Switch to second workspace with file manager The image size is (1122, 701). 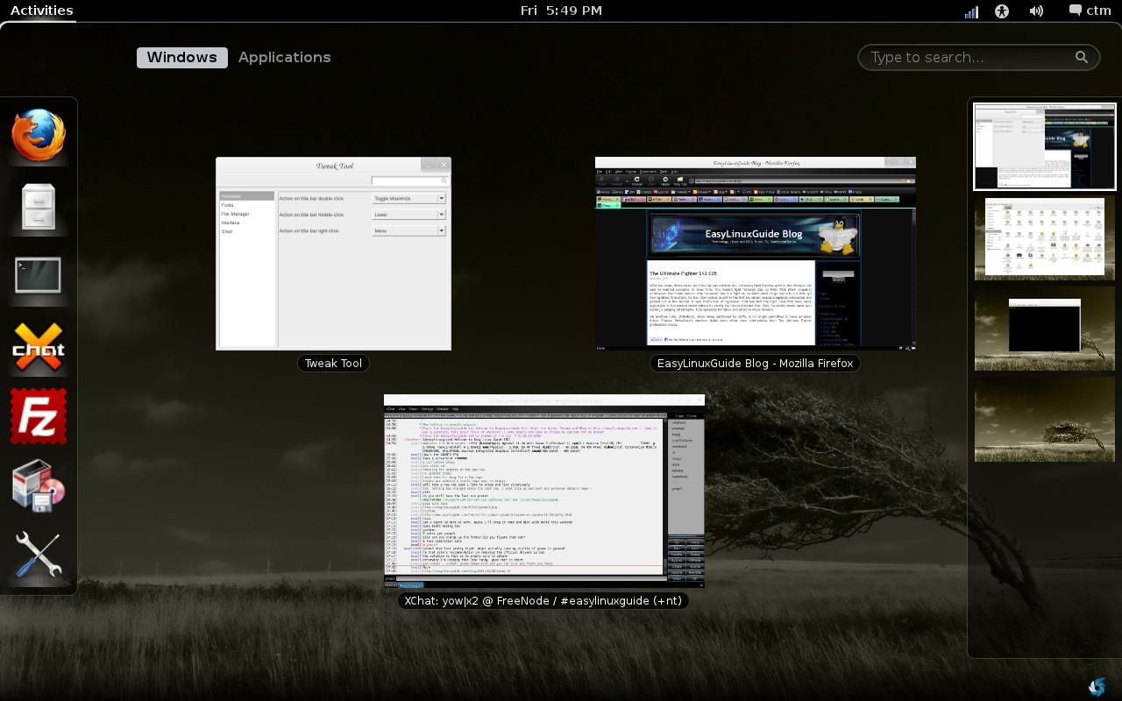coord(1045,238)
